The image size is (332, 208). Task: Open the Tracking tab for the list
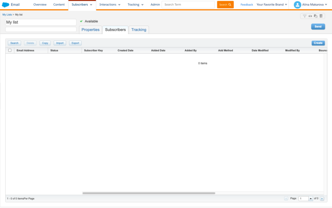click(139, 30)
